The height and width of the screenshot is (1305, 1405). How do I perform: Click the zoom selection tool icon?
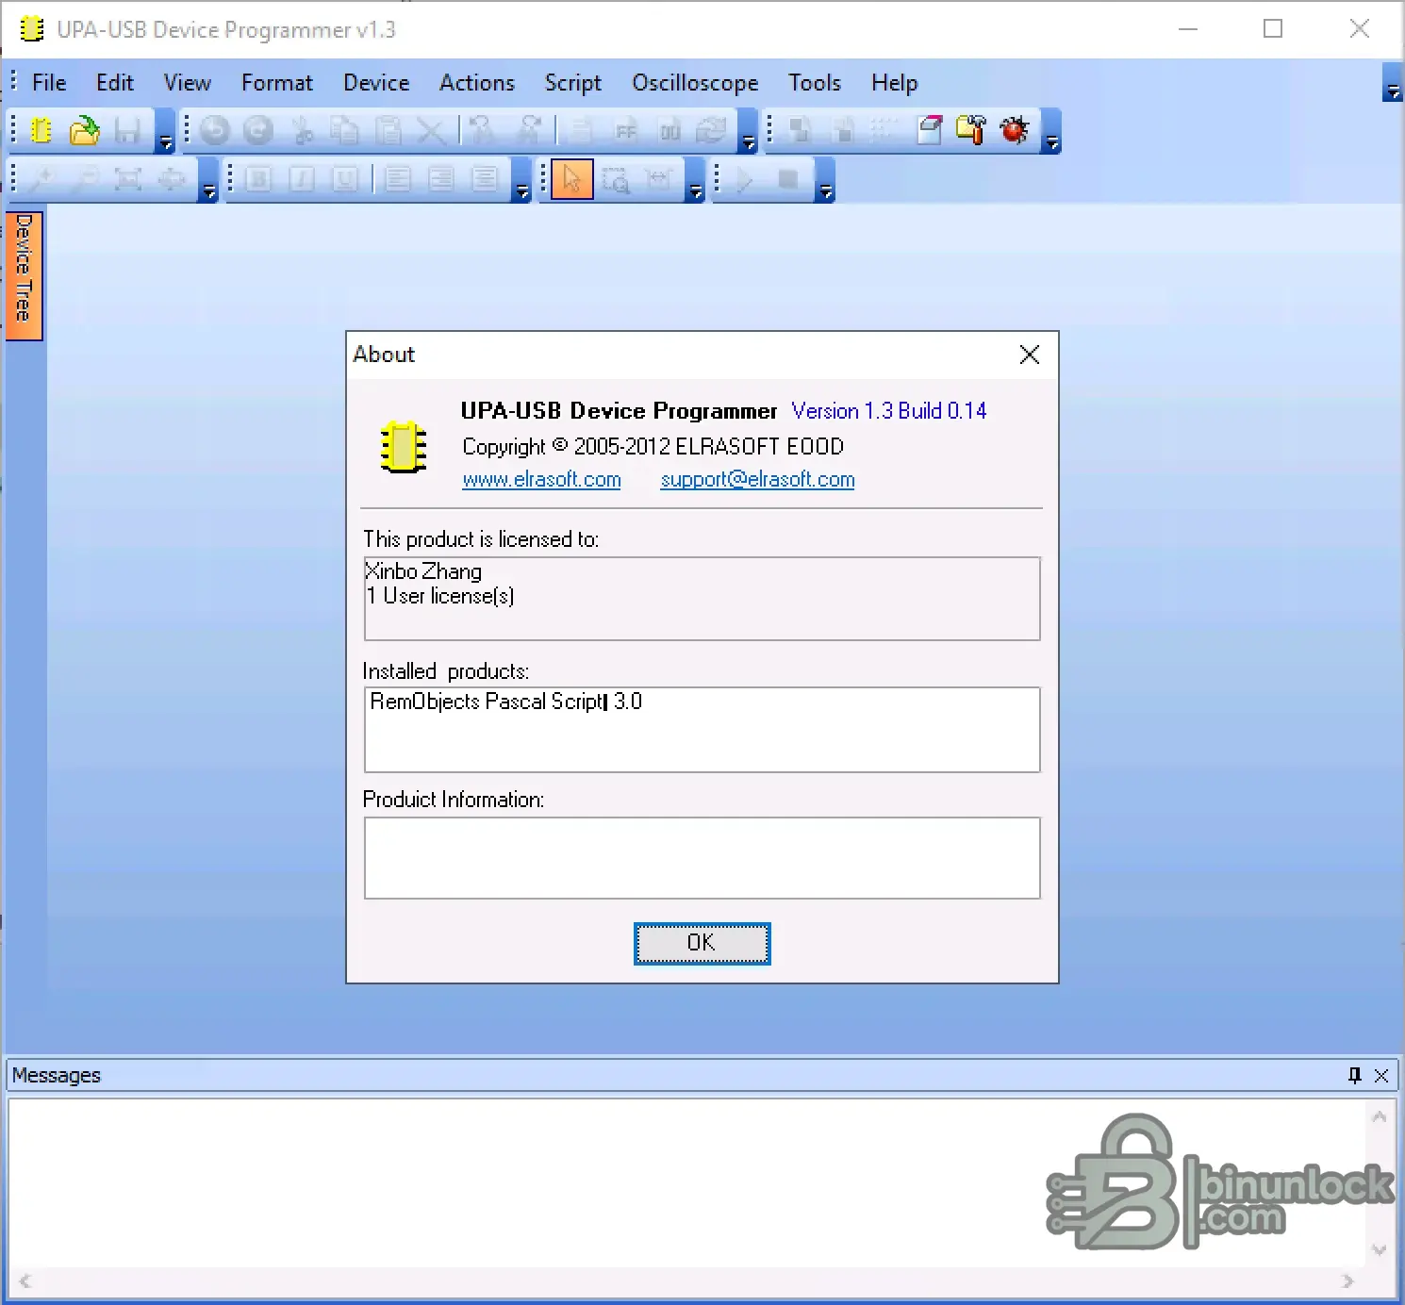coord(616,179)
